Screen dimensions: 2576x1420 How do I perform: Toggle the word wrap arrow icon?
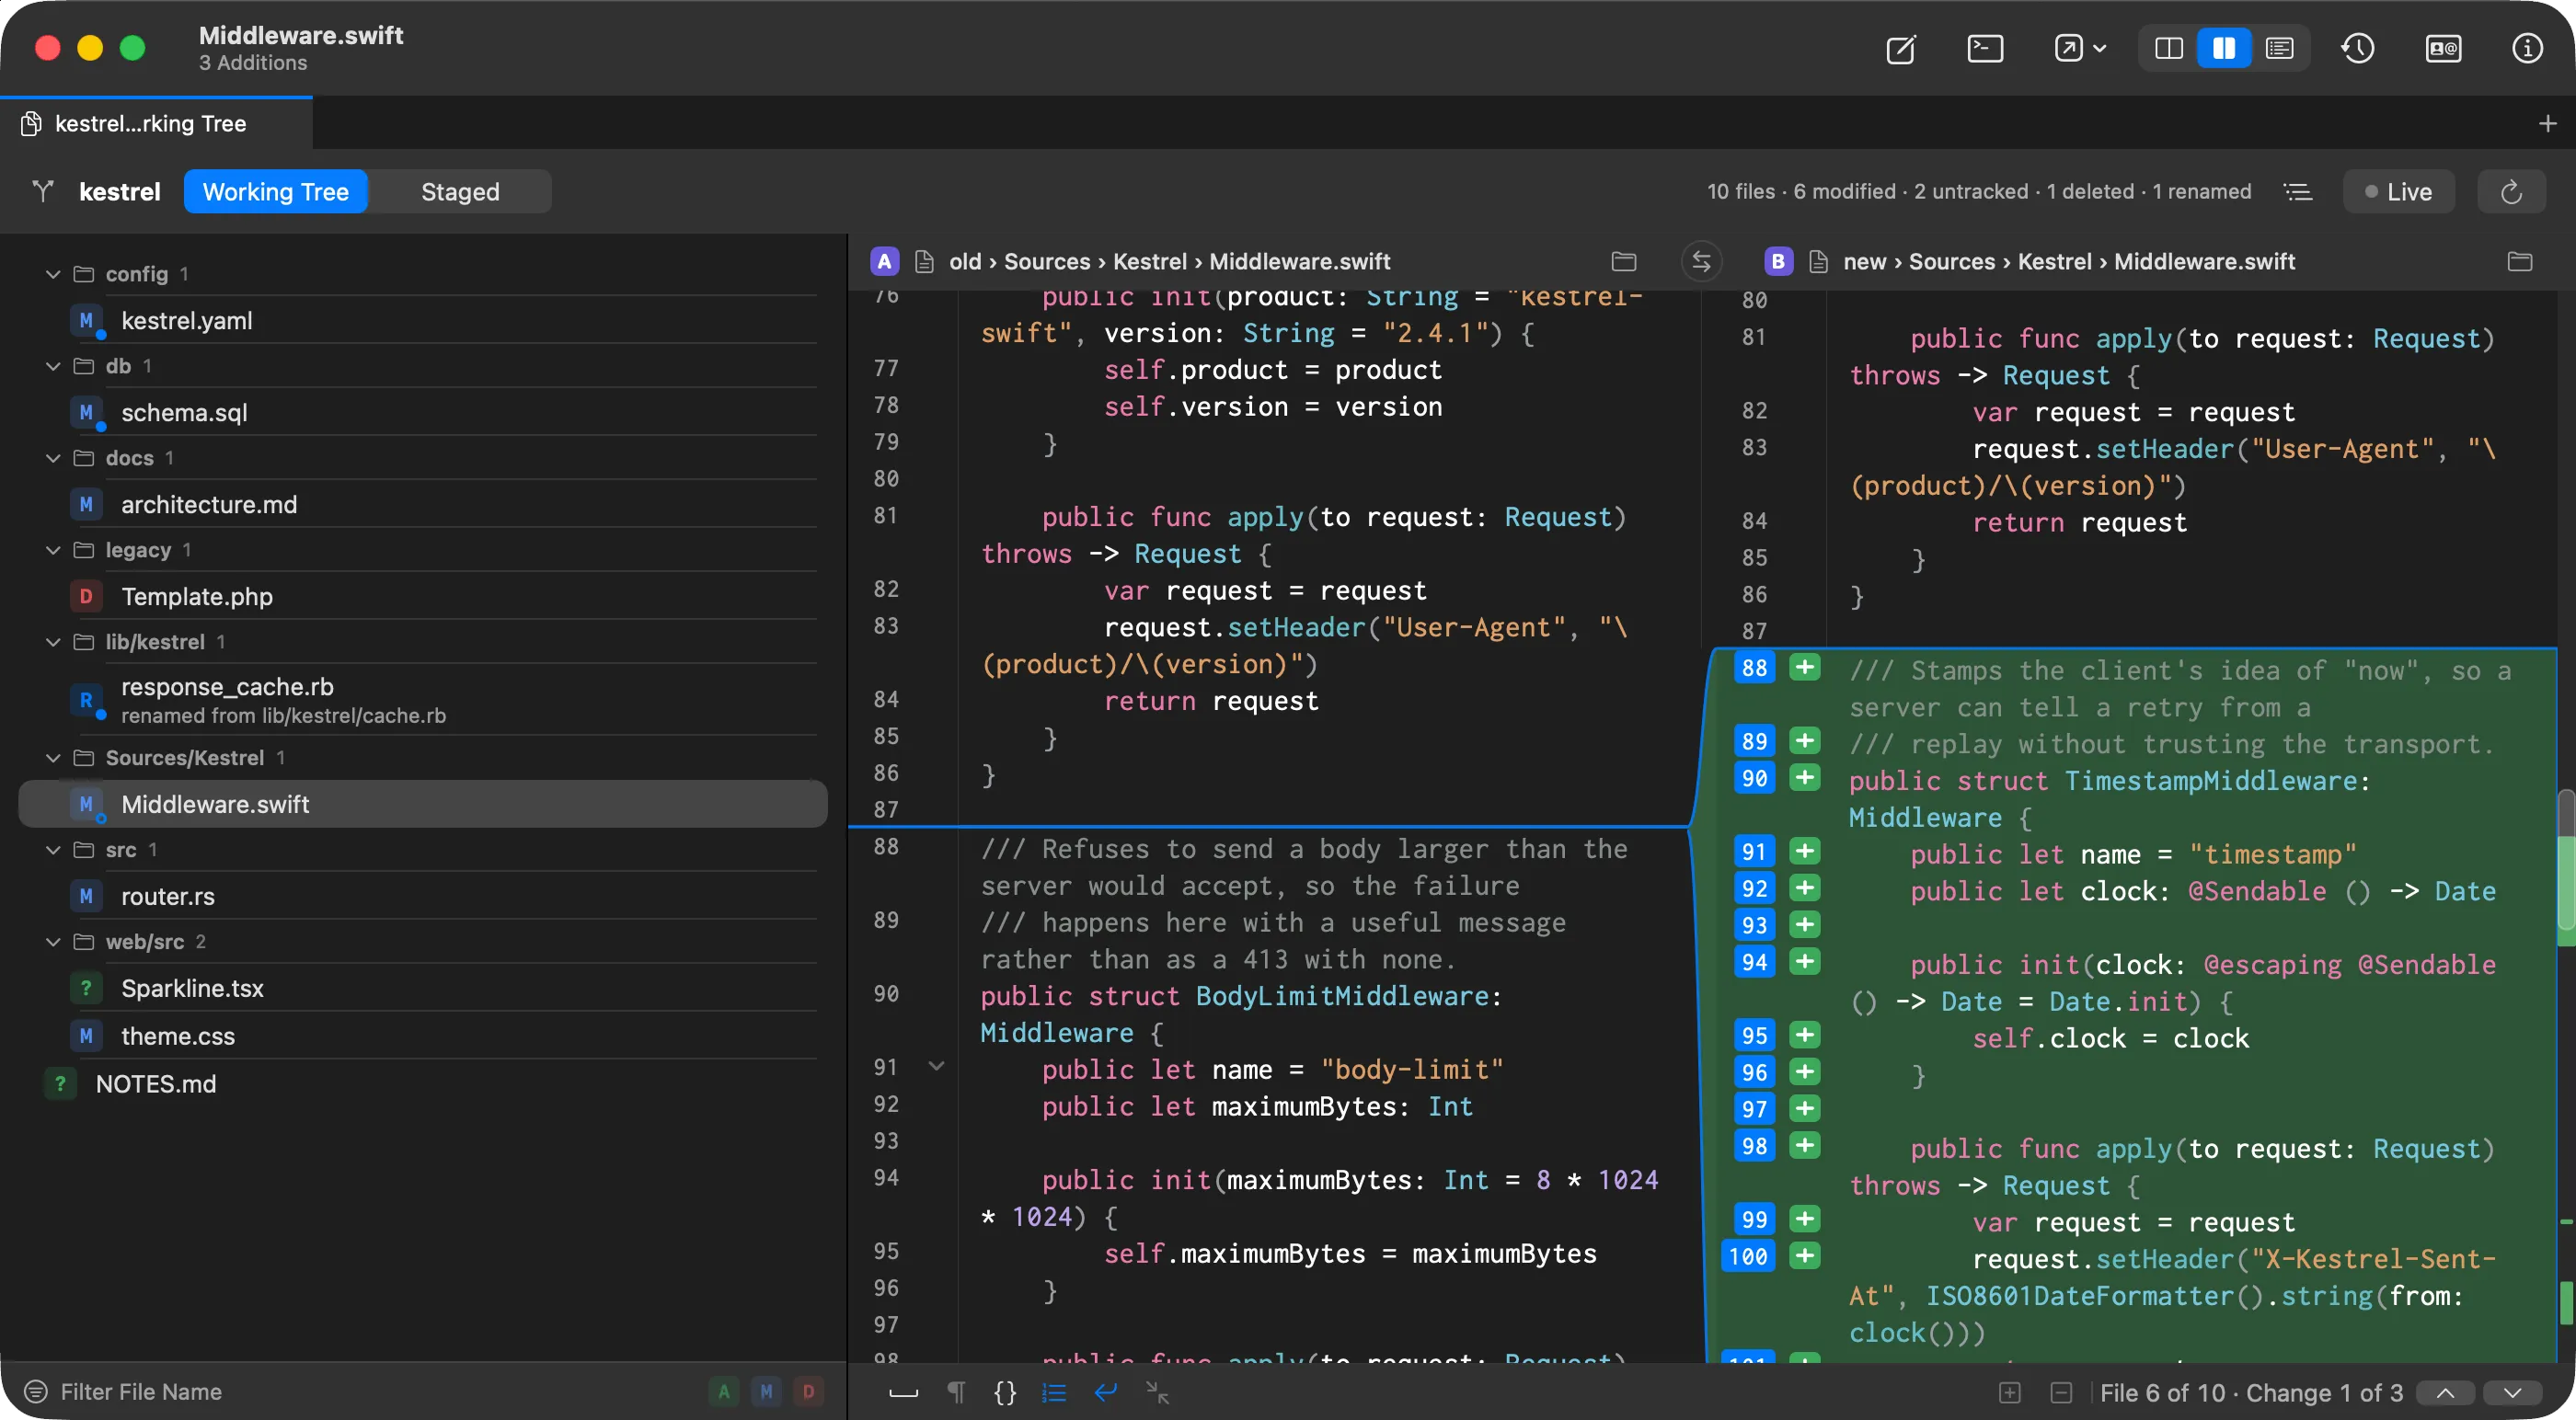pyautogui.click(x=1105, y=1392)
